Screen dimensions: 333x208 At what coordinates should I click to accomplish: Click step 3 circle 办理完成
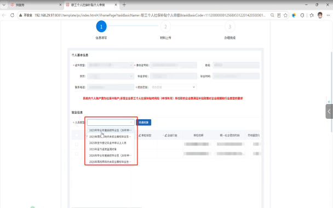(x=230, y=26)
